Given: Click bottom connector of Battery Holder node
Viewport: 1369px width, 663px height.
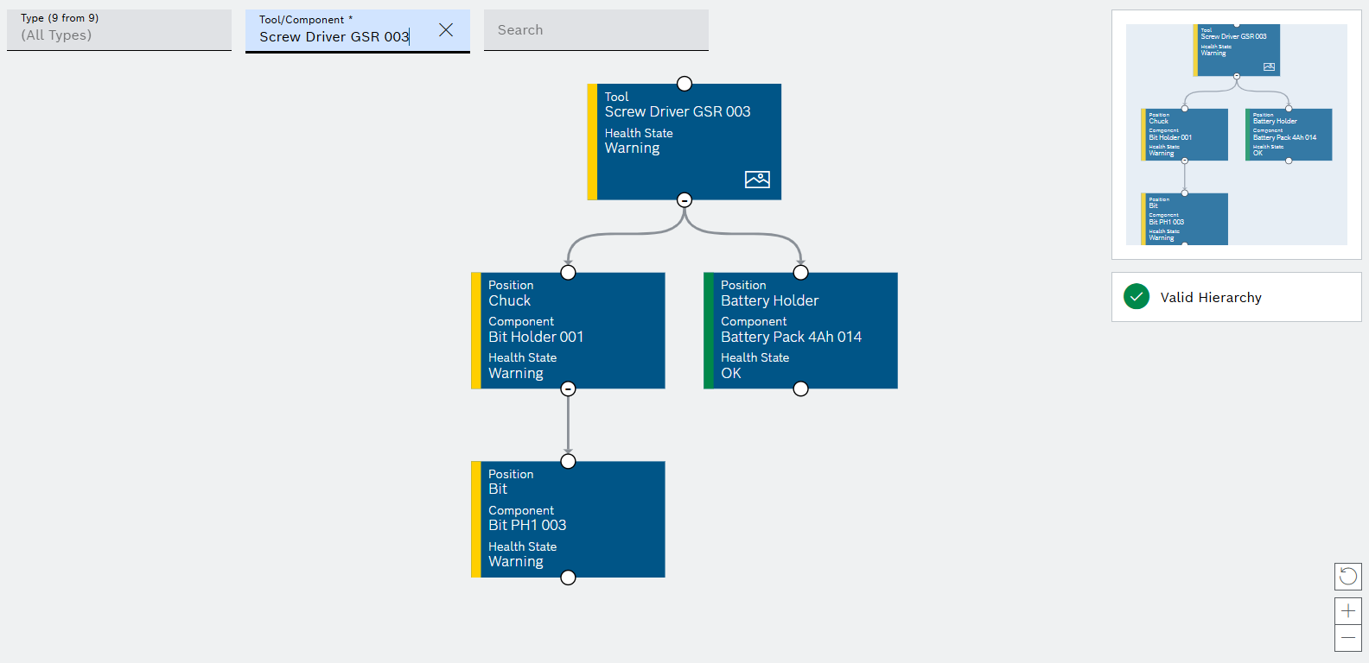Looking at the screenshot, I should point(800,389).
